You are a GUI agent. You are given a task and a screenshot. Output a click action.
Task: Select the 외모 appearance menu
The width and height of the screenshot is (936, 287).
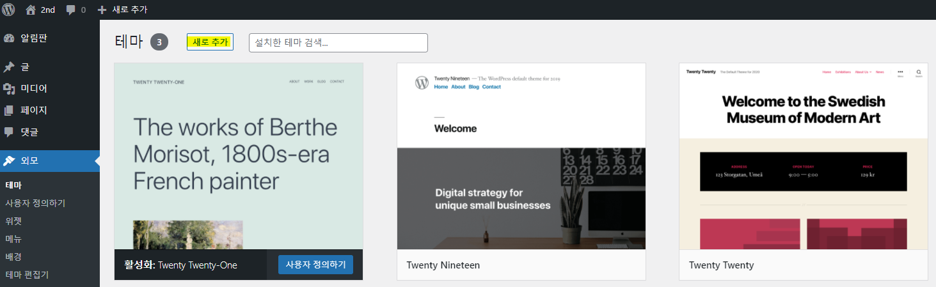coord(50,160)
